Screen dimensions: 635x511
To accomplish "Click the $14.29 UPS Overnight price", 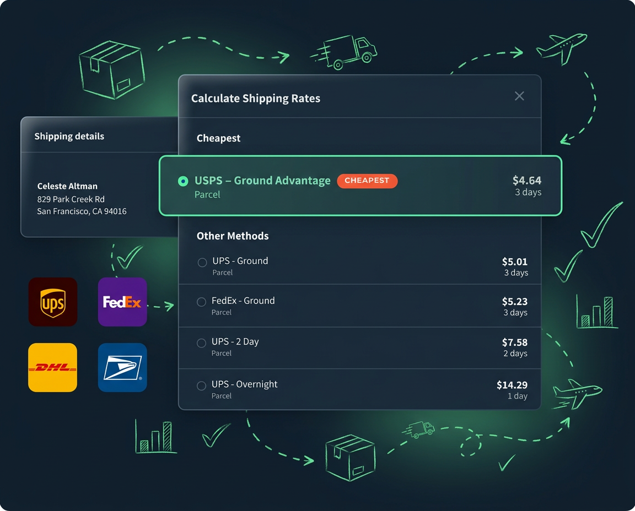I will (512, 385).
